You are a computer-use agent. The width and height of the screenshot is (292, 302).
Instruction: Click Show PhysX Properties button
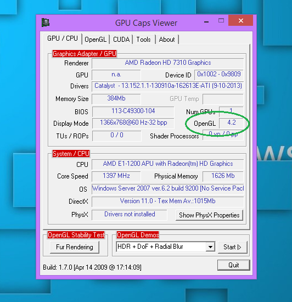coord(209,215)
